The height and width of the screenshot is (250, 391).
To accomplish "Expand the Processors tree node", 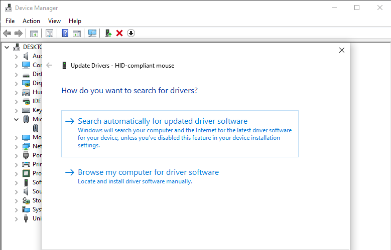I will pos(16,173).
